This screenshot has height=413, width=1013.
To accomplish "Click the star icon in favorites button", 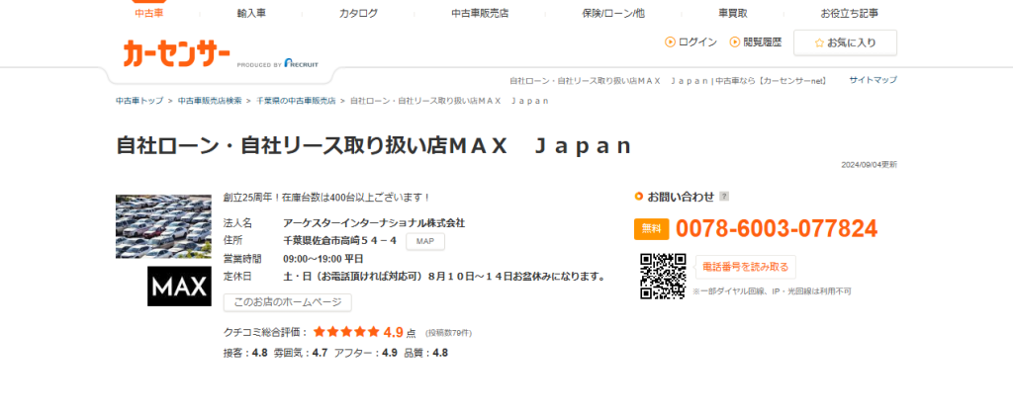I will 818,42.
